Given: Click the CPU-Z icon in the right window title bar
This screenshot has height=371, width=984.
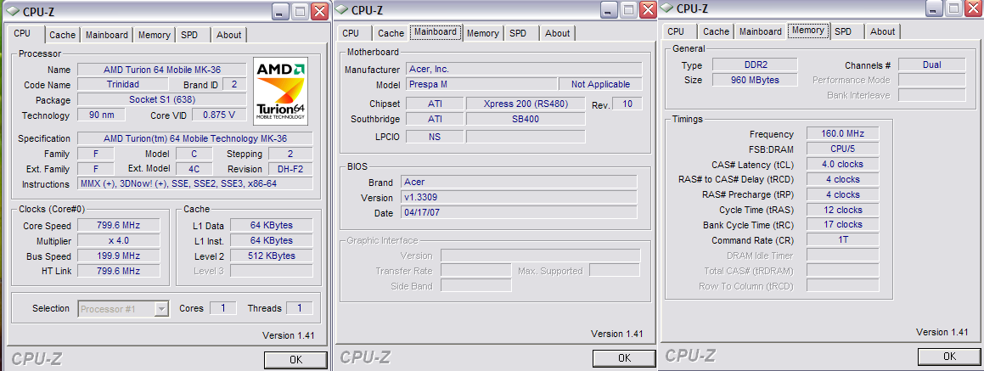Looking at the screenshot, I should pyautogui.click(x=667, y=8).
